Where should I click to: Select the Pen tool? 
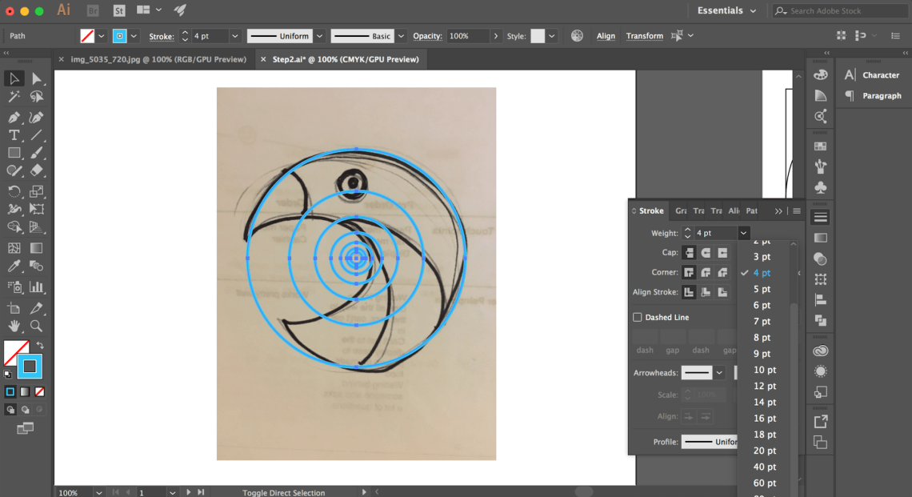[14, 117]
